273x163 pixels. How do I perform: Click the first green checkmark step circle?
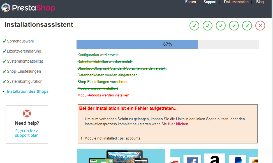click(x=194, y=26)
